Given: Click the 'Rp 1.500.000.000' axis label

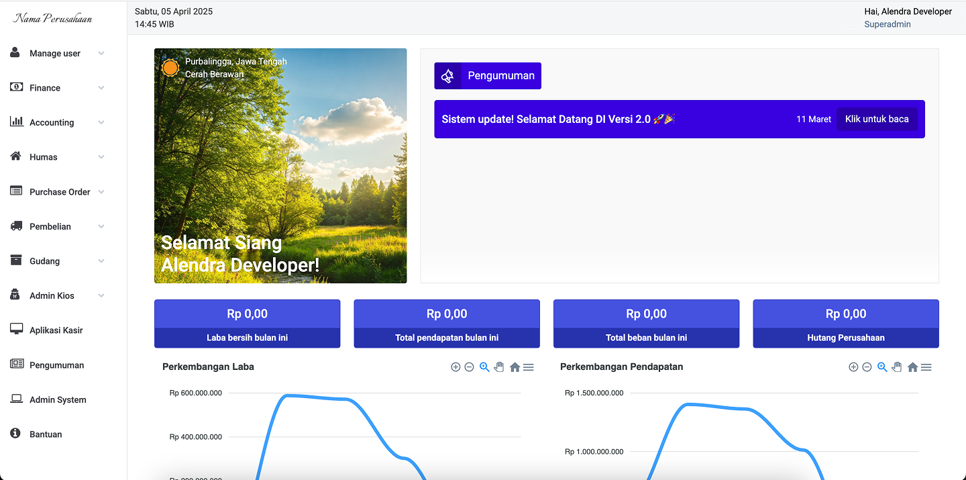Looking at the screenshot, I should (x=594, y=393).
